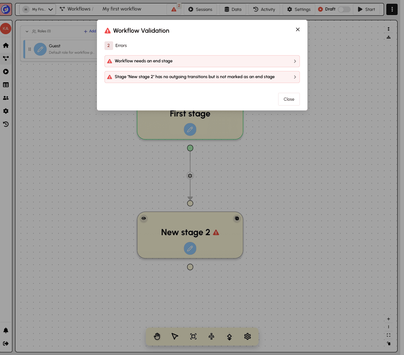Open the Sessions tab in the top bar
This screenshot has height=355, width=404.
pos(200,9)
